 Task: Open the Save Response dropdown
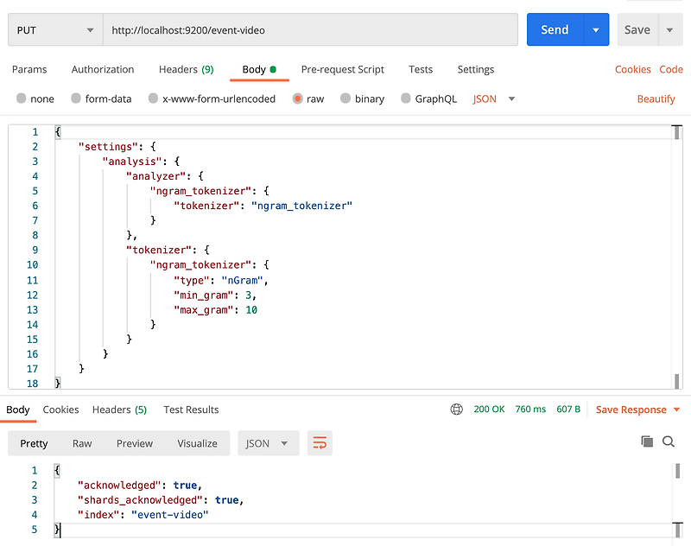pos(636,409)
